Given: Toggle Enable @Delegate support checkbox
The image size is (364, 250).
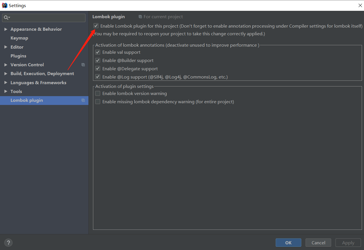Looking at the screenshot, I should pyautogui.click(x=98, y=69).
